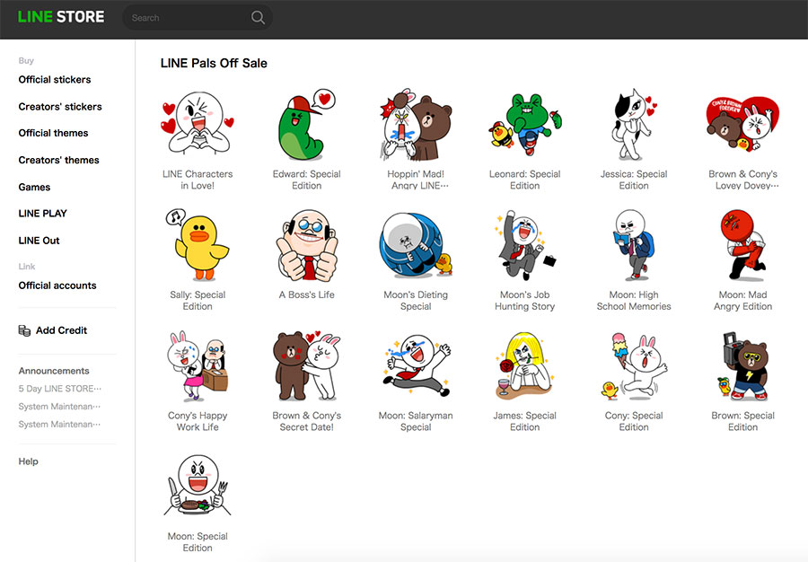This screenshot has height=562, width=808.
Task: Click the Moon: High School Memories title
Action: click(x=633, y=301)
